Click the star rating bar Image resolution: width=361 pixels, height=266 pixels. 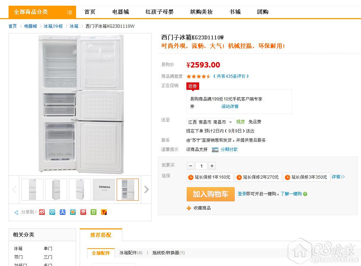198,76
